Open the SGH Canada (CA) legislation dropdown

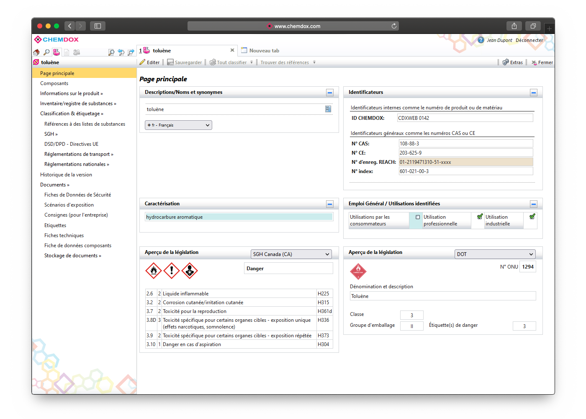[291, 254]
